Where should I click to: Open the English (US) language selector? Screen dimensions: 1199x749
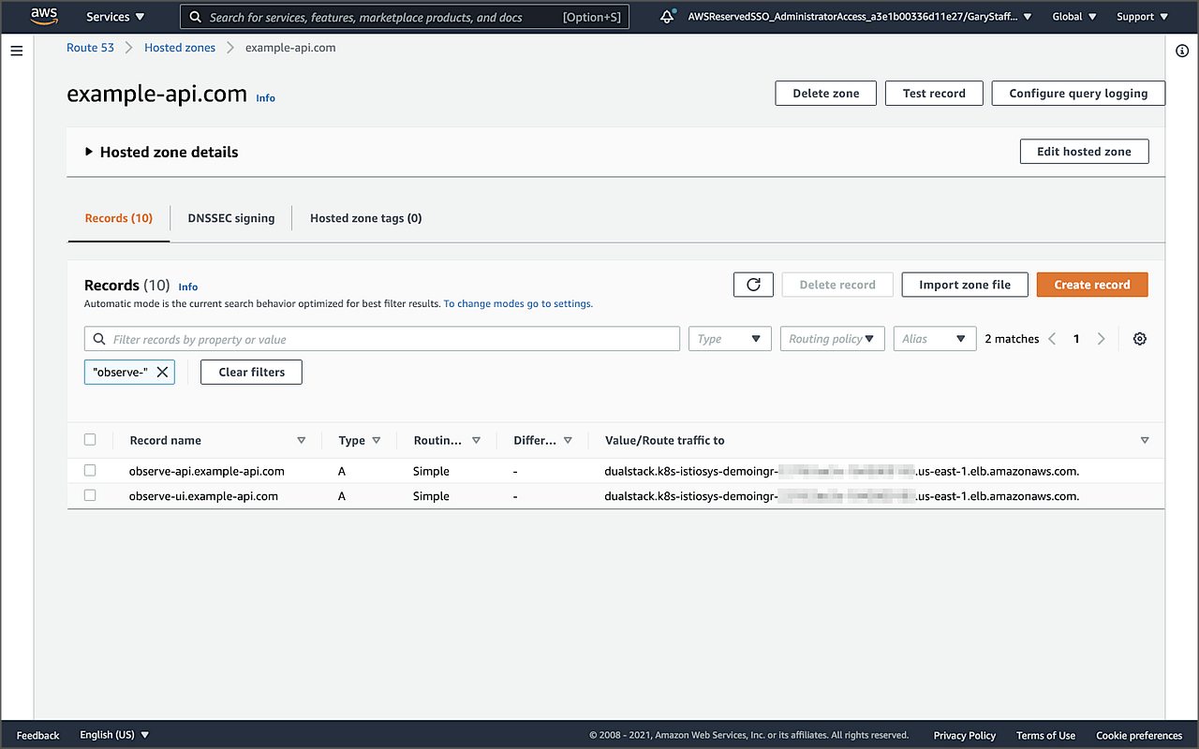[x=114, y=735]
